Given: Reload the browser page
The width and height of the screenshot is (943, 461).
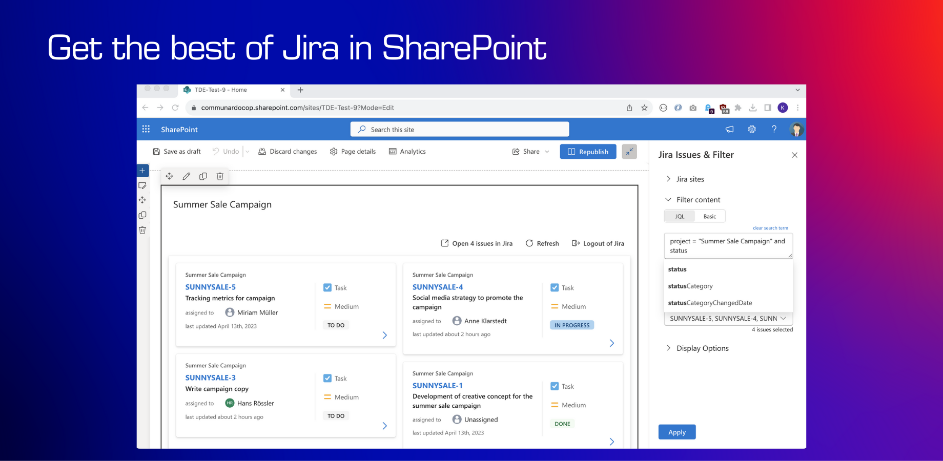Looking at the screenshot, I should coord(175,108).
